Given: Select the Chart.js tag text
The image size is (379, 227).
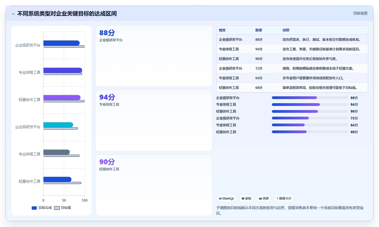Looking at the screenshot, I should click(228, 198).
